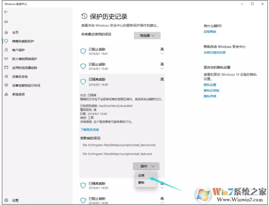This screenshot has width=269, height=205.
Task: Click the 保护历史记录 page heading
Action: (108, 17)
